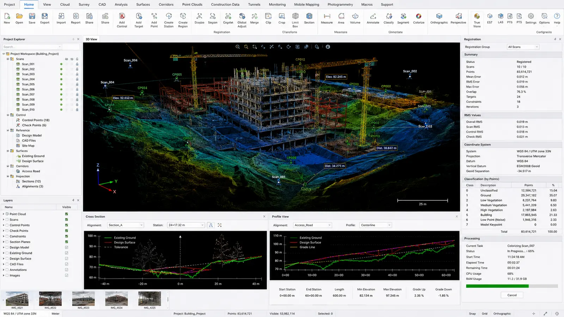564x317 pixels.
Task: Open the Cross Section Alignment Section_A dropdown
Action: pyautogui.click(x=125, y=225)
